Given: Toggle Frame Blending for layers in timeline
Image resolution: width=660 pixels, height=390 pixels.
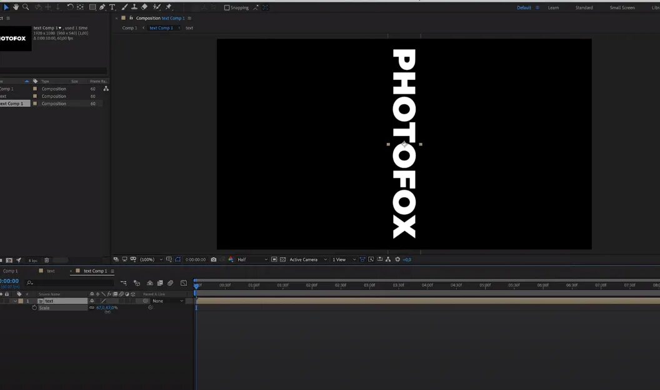Looking at the screenshot, I should pos(160,283).
